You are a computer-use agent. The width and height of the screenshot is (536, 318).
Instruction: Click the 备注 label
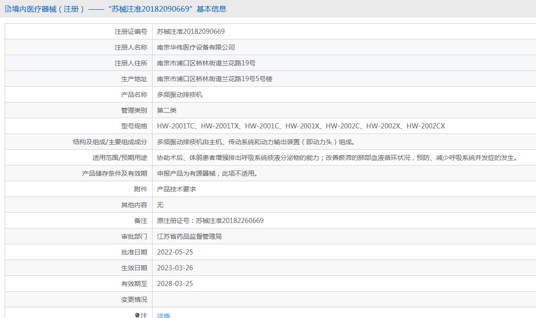(140, 221)
